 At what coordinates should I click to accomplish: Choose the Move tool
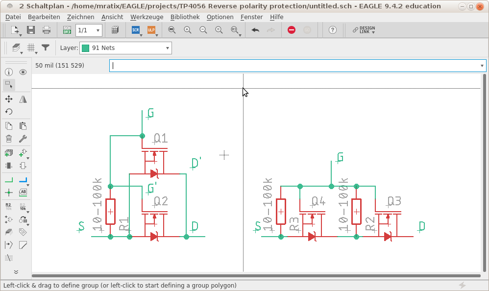click(x=9, y=99)
